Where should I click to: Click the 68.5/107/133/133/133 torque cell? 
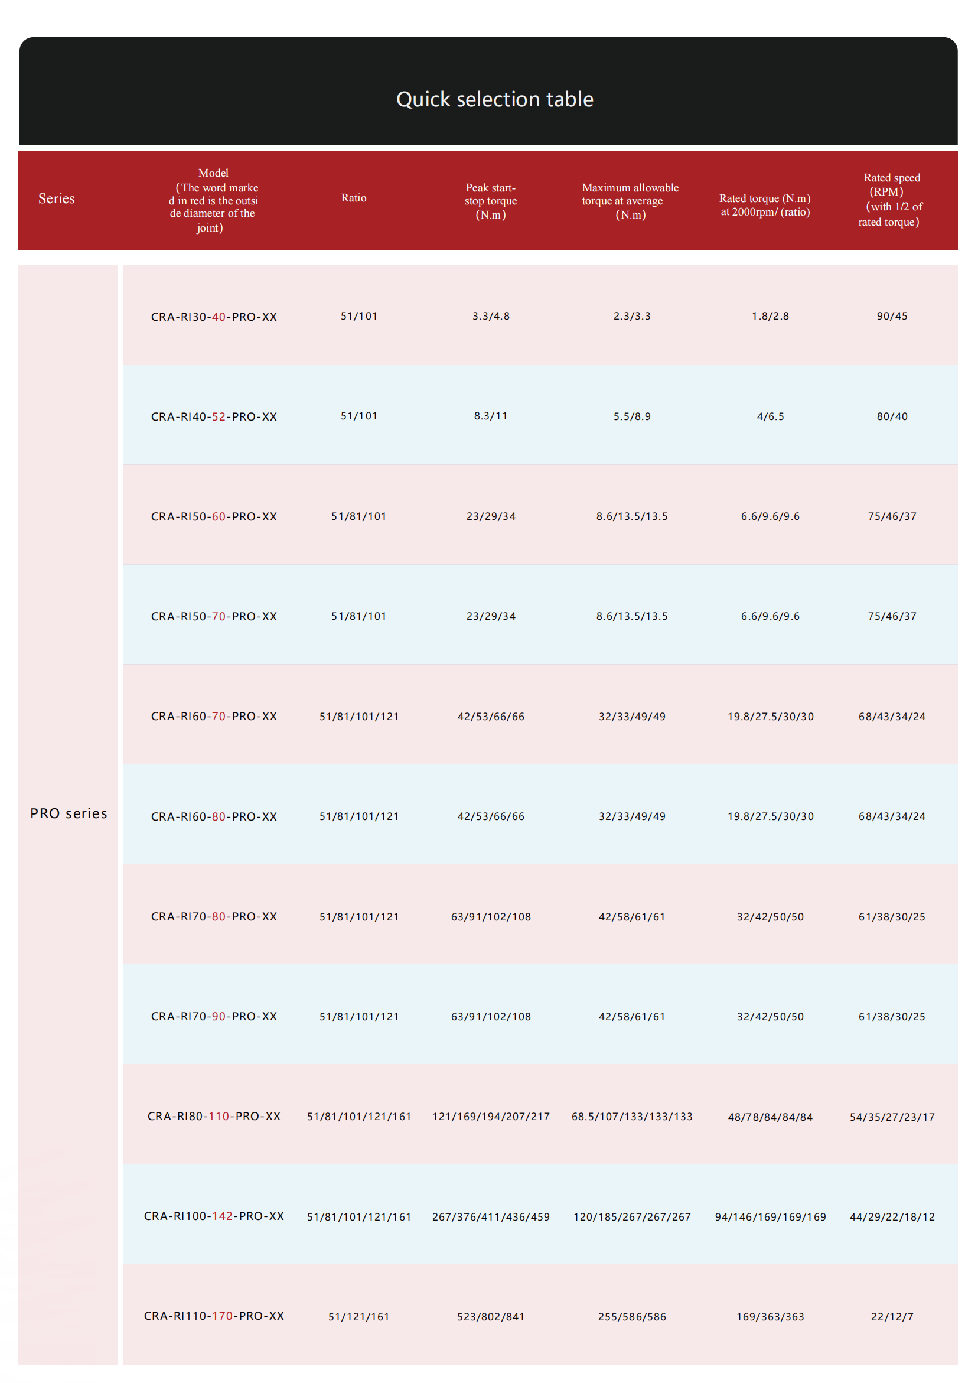coord(632,1116)
